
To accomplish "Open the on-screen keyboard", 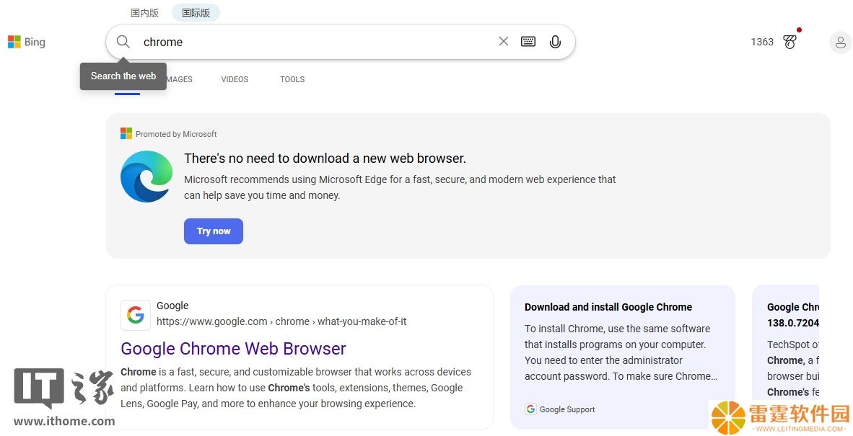I will pyautogui.click(x=528, y=41).
